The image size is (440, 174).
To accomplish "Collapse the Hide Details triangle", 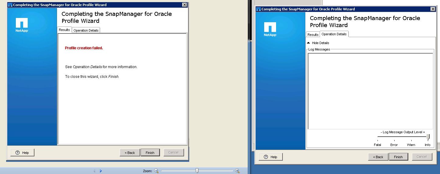I will click(308, 43).
